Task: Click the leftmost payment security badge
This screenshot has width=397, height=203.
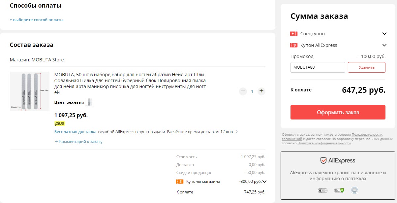Action: [321, 190]
